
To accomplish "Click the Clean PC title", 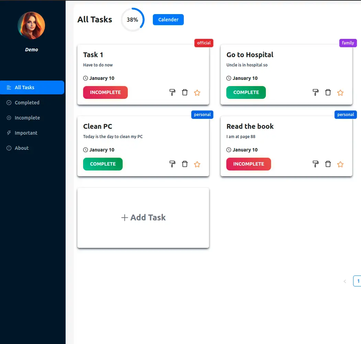I will click(98, 126).
